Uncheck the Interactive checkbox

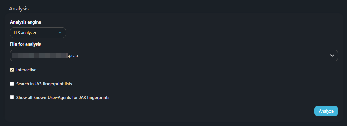coord(12,70)
